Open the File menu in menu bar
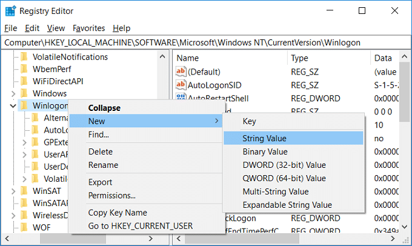The image size is (412, 246). (x=11, y=28)
